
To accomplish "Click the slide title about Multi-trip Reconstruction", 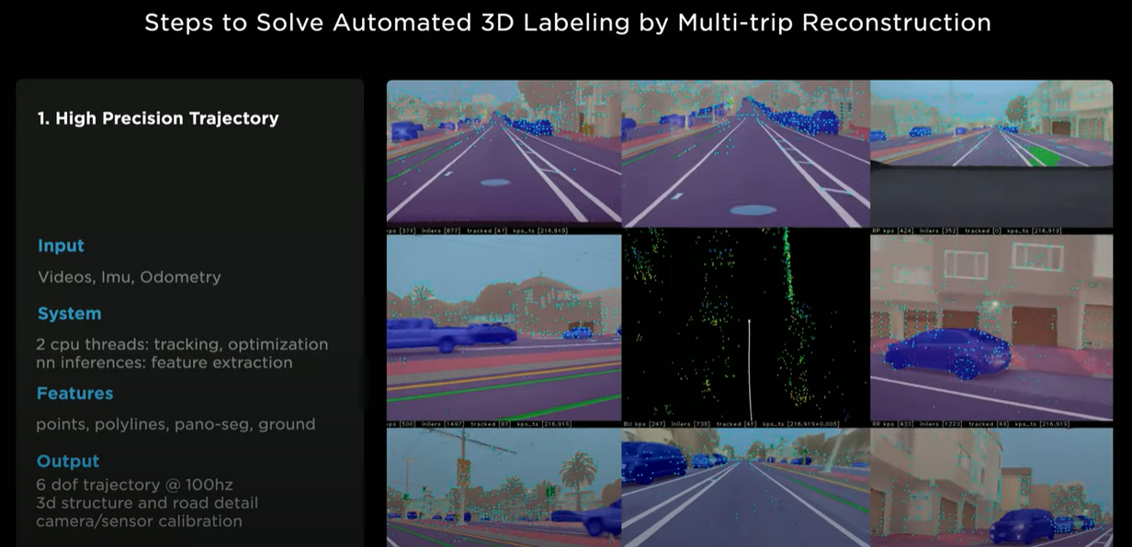I will tap(566, 22).
